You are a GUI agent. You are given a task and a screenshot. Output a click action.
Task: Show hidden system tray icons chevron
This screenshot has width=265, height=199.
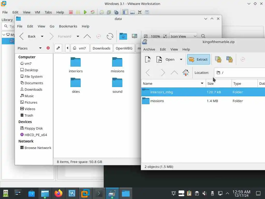pos(227,193)
